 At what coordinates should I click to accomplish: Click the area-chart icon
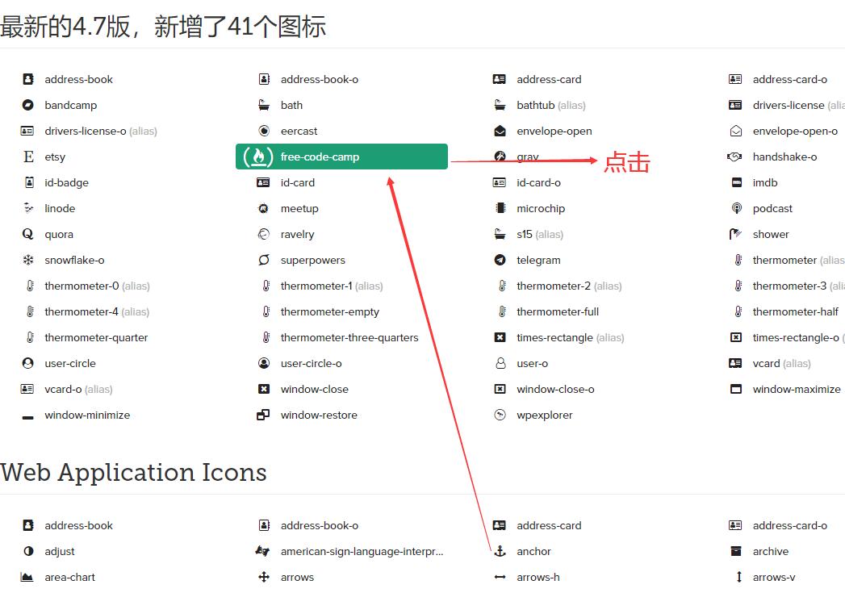[x=28, y=577]
